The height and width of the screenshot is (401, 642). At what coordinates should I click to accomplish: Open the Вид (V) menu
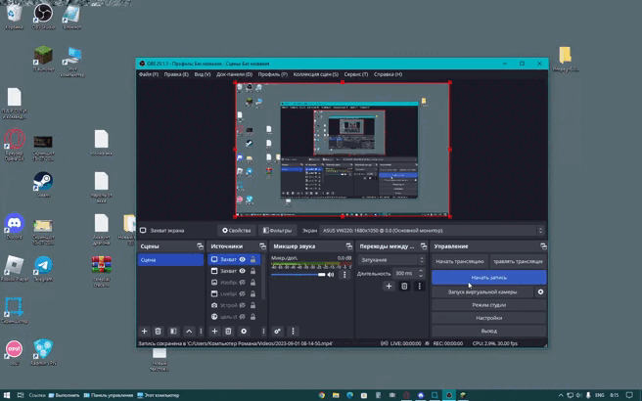click(x=203, y=74)
